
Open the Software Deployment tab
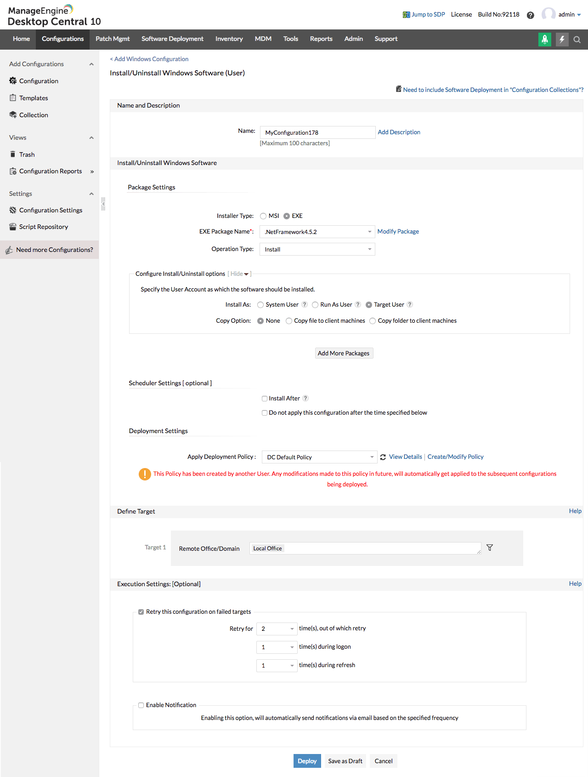tap(172, 39)
